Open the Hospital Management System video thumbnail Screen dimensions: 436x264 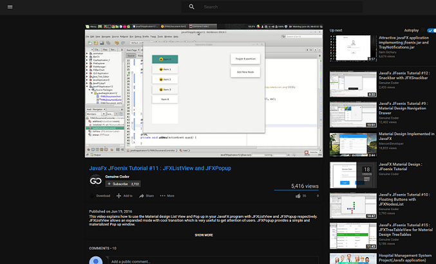353,258
